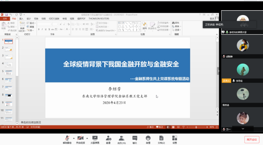Expand audio options arrow beside microphone
Screen dimensions: 263x145
pos(74,138)
